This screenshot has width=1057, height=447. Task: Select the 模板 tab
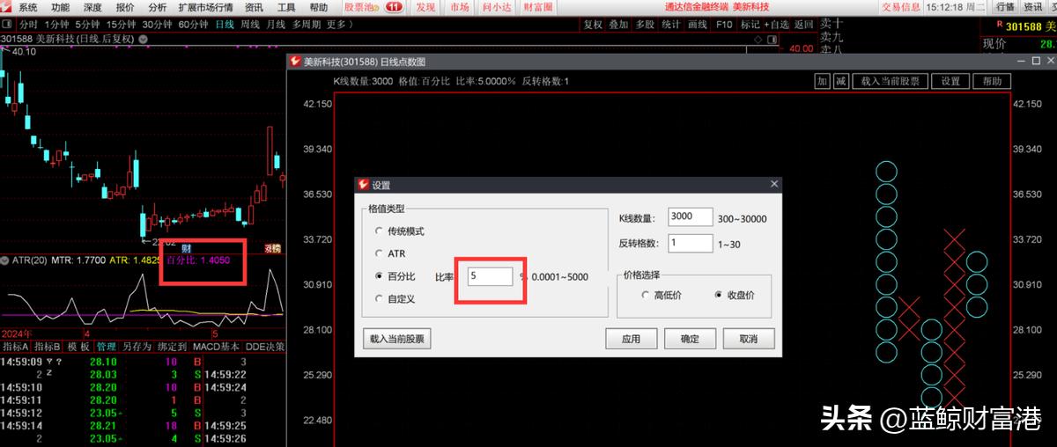(x=78, y=347)
